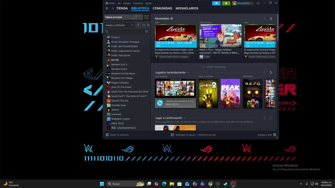Sort library with the up arrow button
Image resolution: width=335 pixels, height=188 pixels.
pyautogui.click(x=138, y=25)
